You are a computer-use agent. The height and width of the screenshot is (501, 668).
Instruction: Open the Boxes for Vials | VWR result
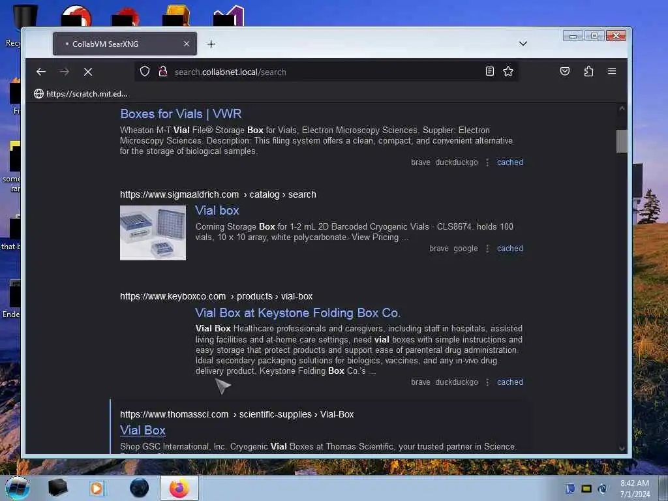181,114
